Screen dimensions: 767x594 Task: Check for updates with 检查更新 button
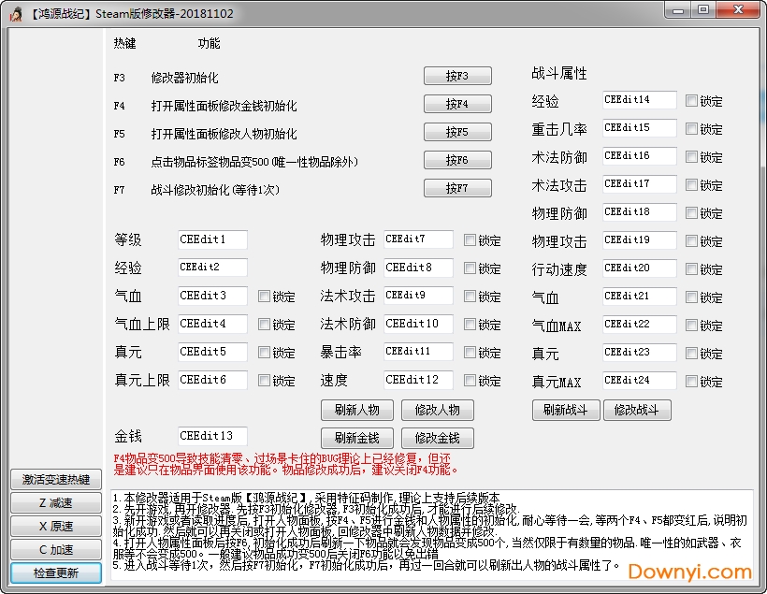click(x=54, y=571)
